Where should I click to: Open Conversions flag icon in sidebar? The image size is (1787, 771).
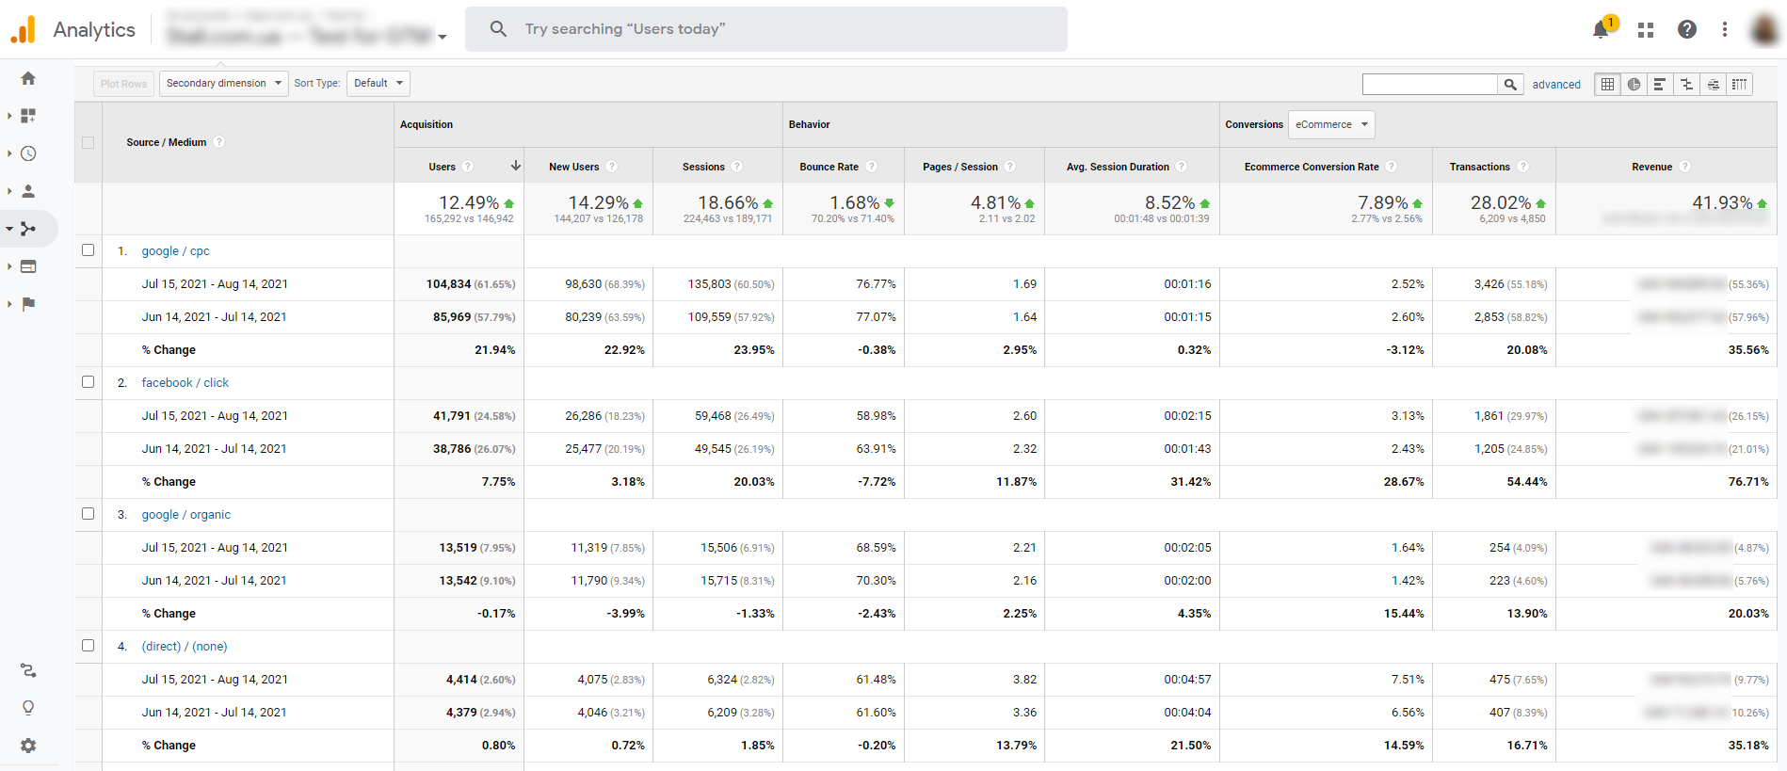28,304
